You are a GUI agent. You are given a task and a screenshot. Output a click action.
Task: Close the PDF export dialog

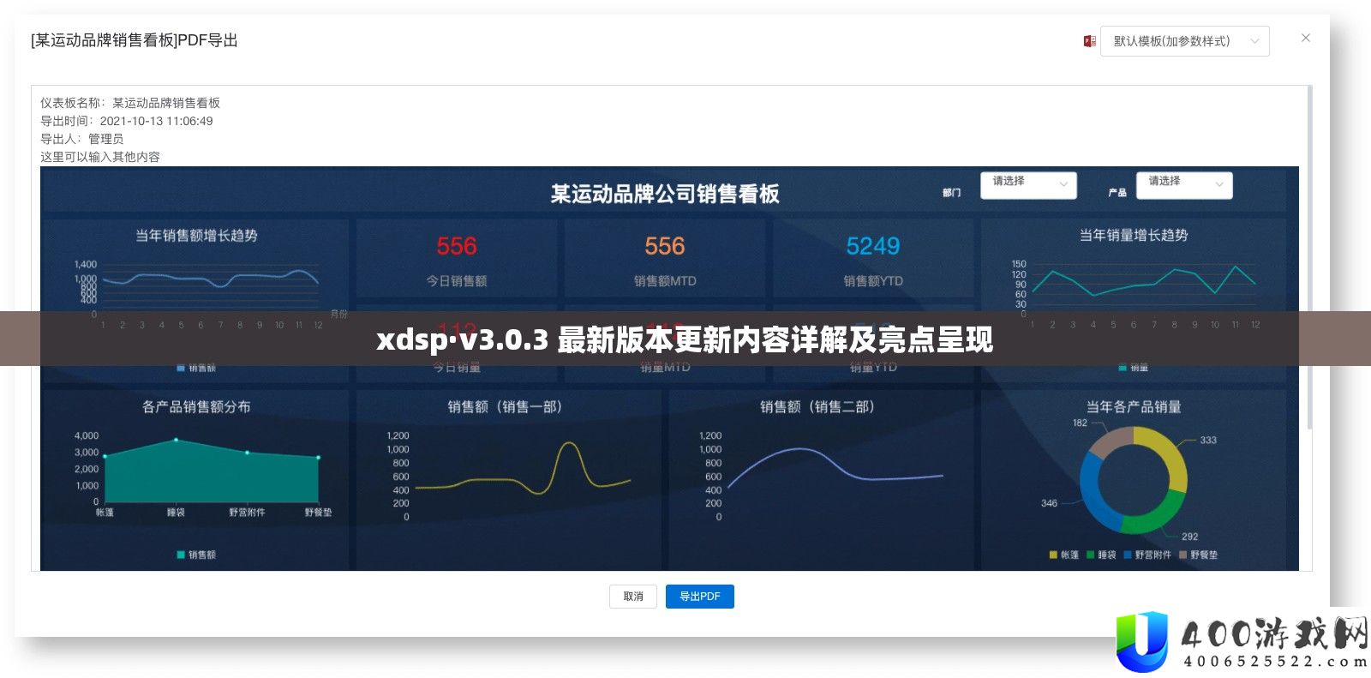[1305, 38]
